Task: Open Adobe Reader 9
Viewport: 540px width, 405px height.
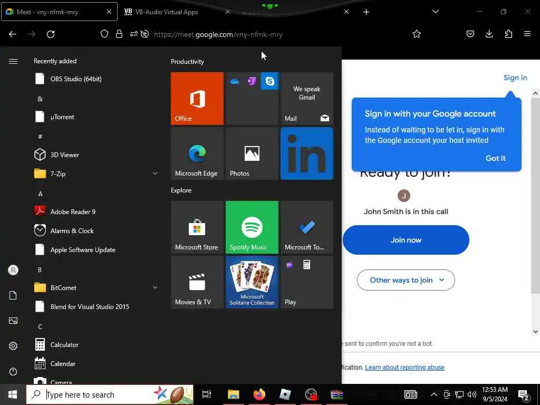Action: (95, 211)
